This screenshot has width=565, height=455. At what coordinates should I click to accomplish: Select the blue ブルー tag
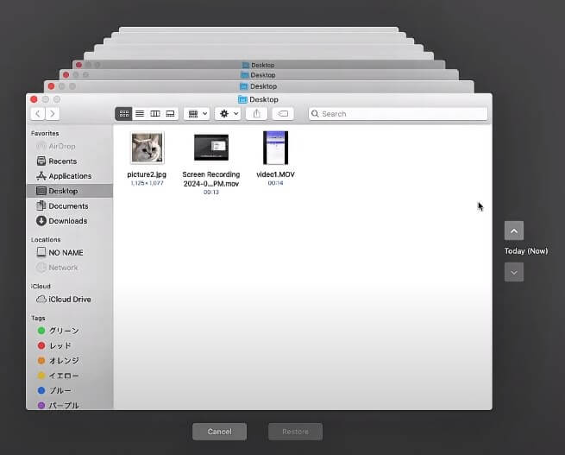coord(70,390)
